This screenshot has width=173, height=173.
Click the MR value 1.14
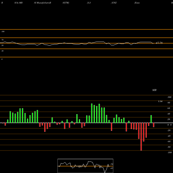coord(160,101)
